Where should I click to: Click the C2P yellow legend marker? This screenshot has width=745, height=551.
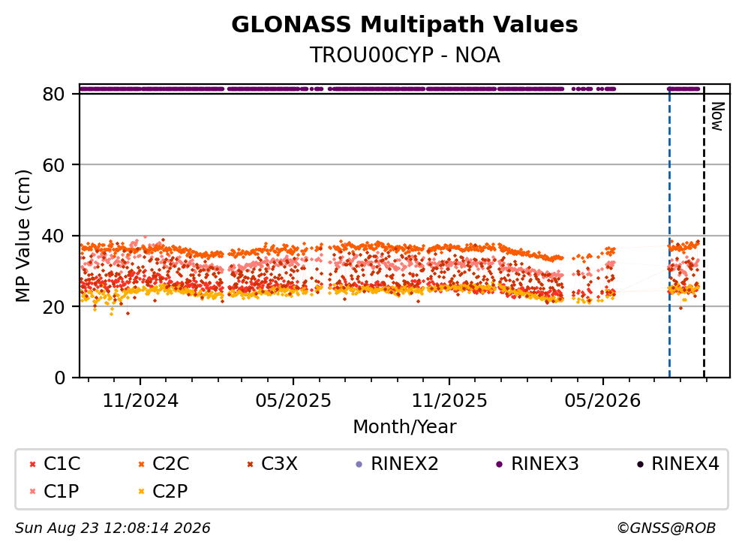pyautogui.click(x=141, y=492)
